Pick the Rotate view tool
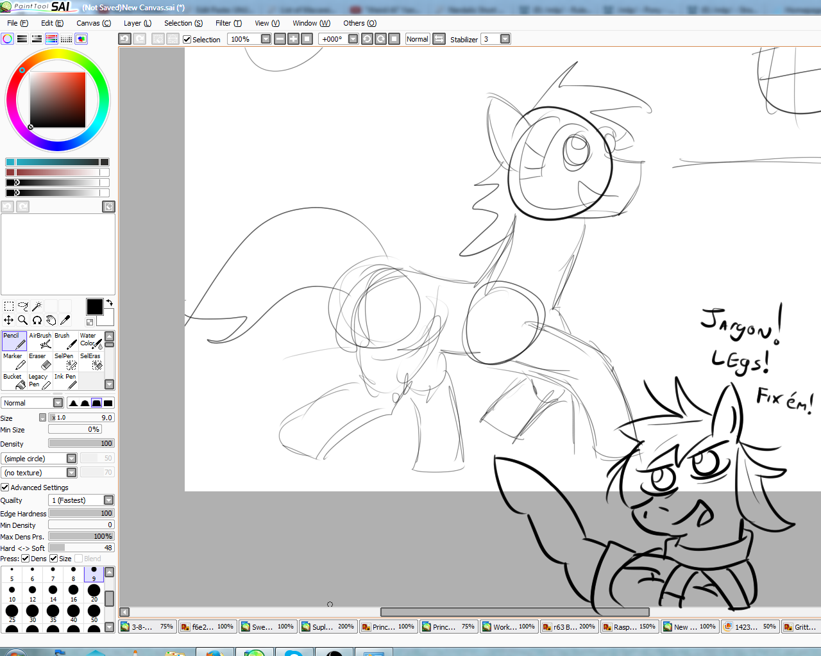Image resolution: width=821 pixels, height=656 pixels. [x=37, y=320]
